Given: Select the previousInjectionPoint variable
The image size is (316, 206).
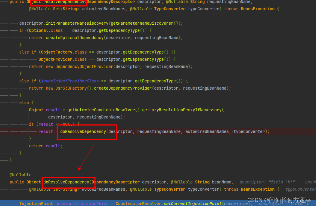Looking at the screenshot, I should (x=82, y=204).
